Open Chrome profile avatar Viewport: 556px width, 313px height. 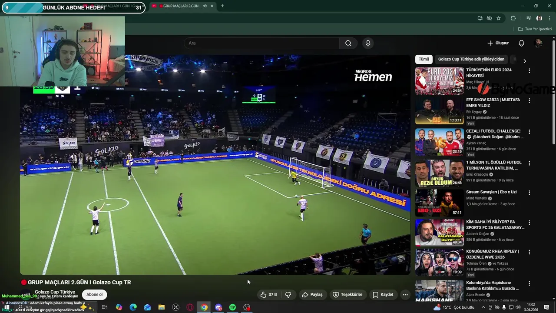click(539, 18)
